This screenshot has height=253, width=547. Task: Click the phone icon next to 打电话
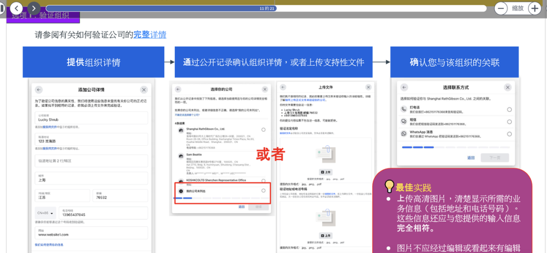tap(404, 109)
